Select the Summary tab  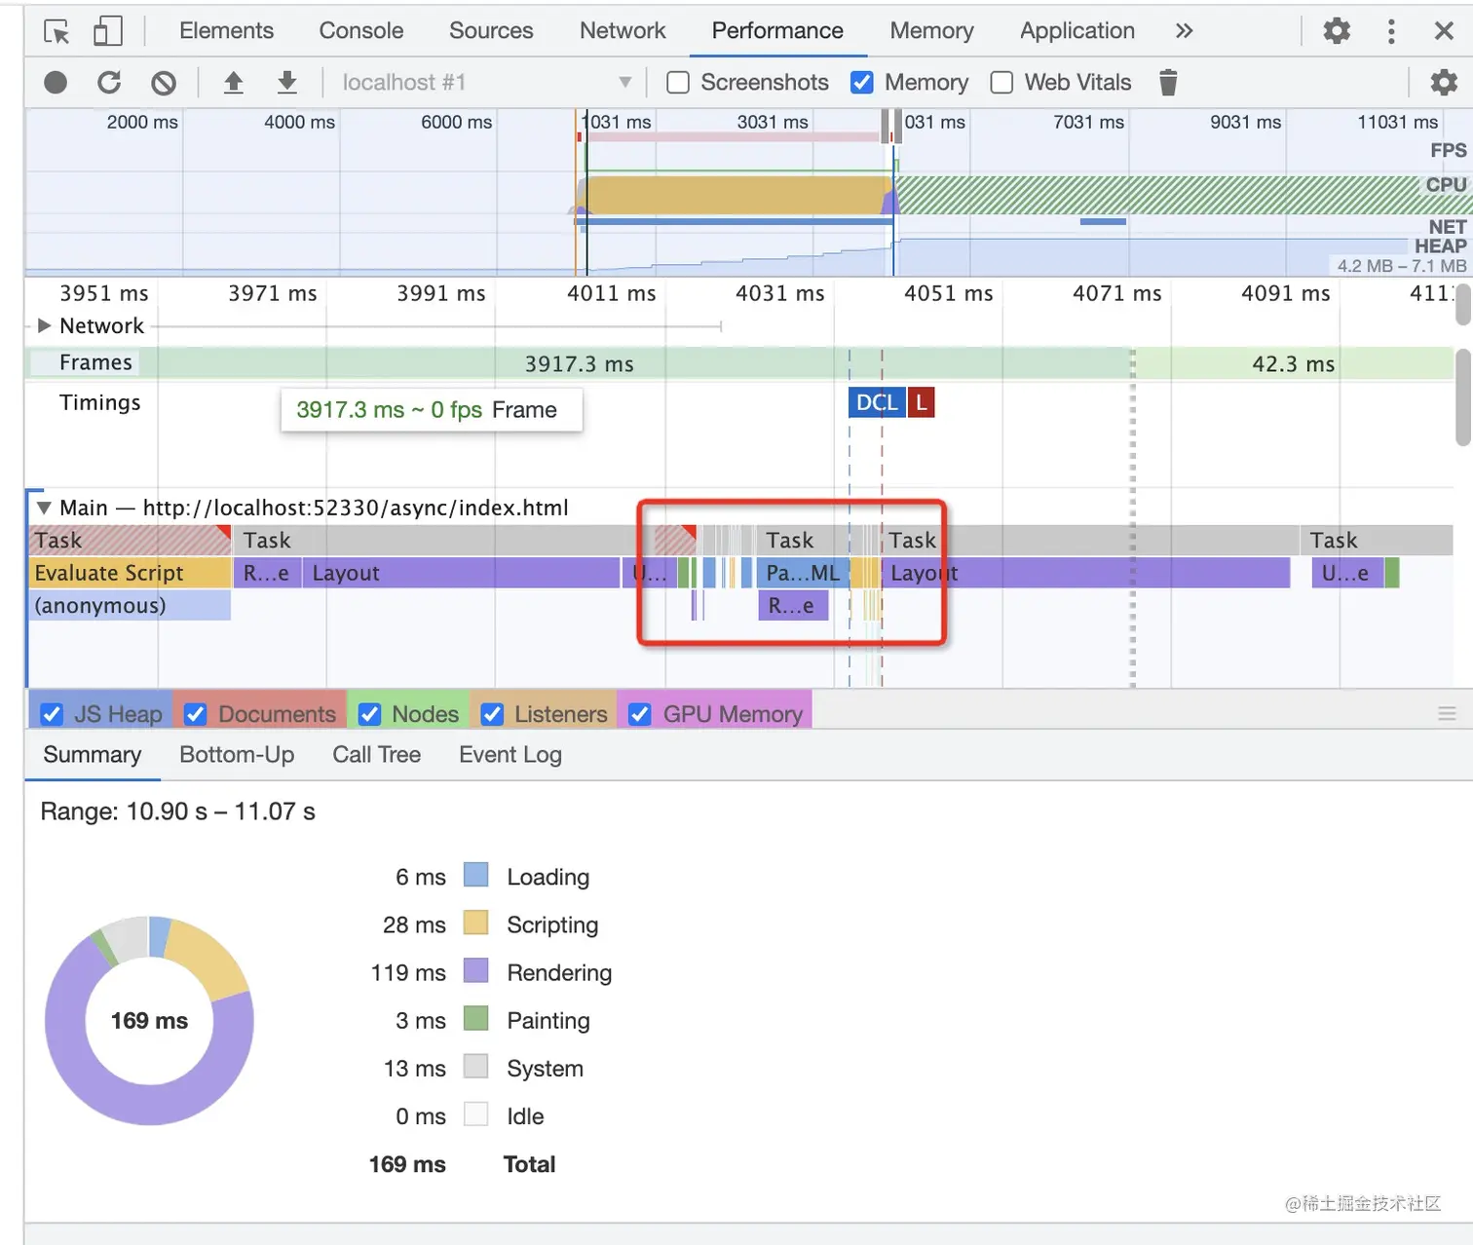[93, 755]
